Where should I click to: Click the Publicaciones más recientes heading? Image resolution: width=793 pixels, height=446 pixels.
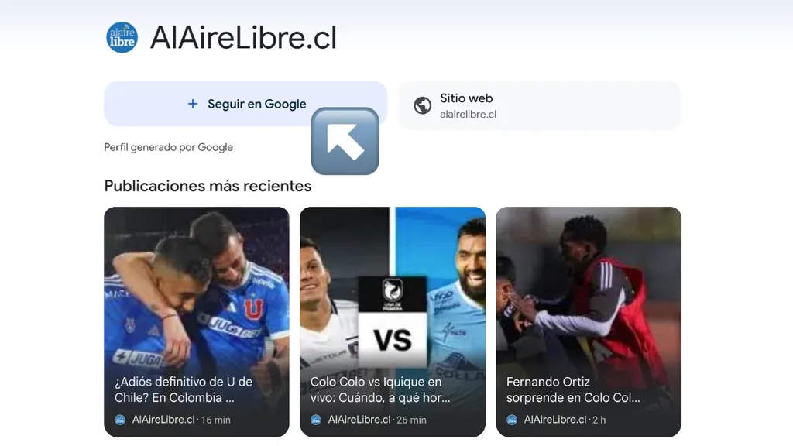208,186
